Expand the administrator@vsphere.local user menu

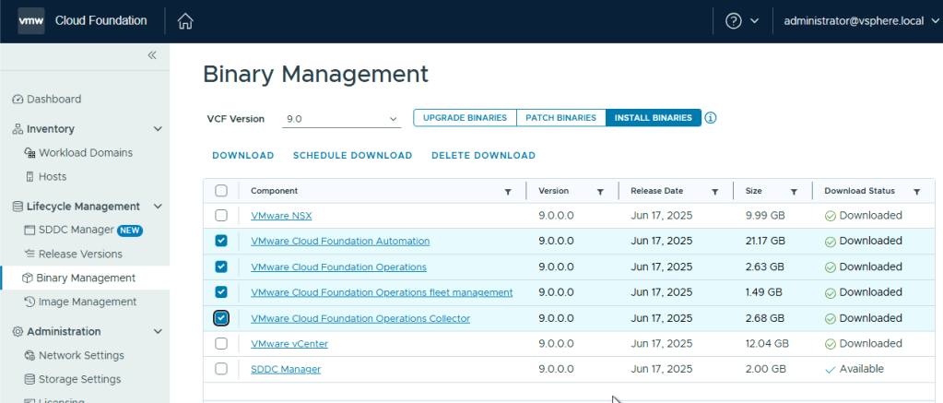pyautogui.click(x=858, y=21)
